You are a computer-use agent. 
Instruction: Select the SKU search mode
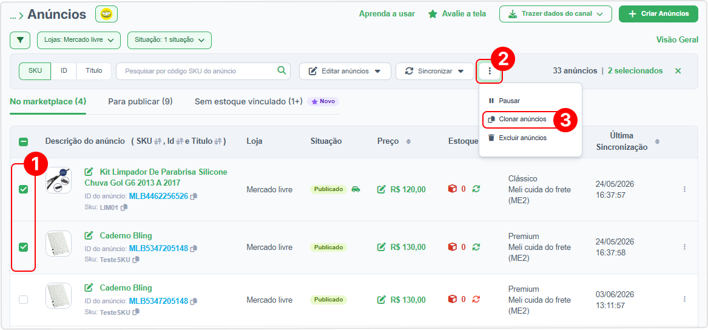click(x=35, y=71)
